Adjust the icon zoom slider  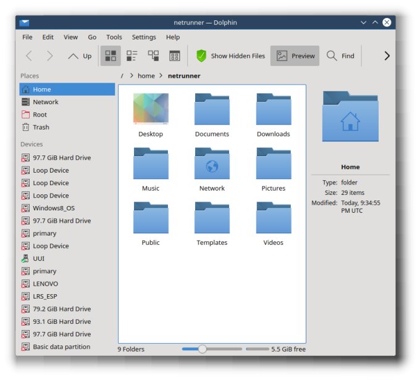[x=202, y=349]
